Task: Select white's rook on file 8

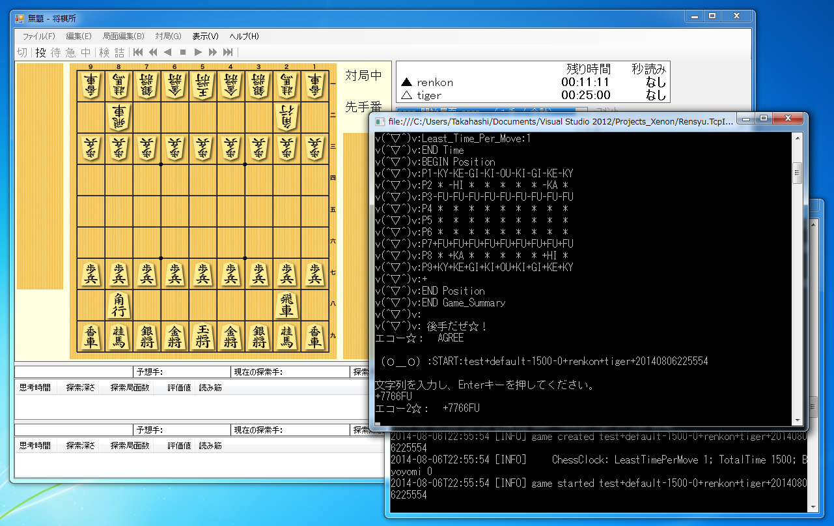Action: tap(119, 117)
